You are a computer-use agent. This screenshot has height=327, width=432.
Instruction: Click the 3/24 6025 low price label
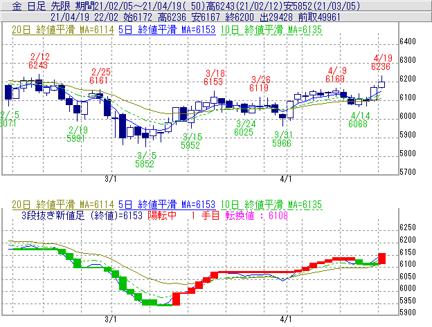[244, 128]
